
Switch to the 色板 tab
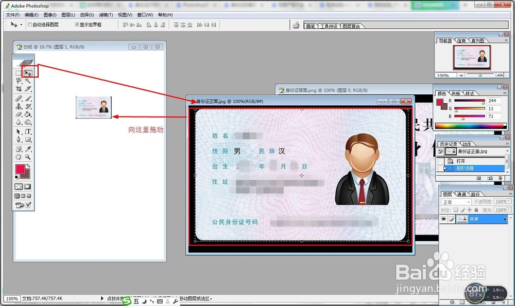point(456,93)
